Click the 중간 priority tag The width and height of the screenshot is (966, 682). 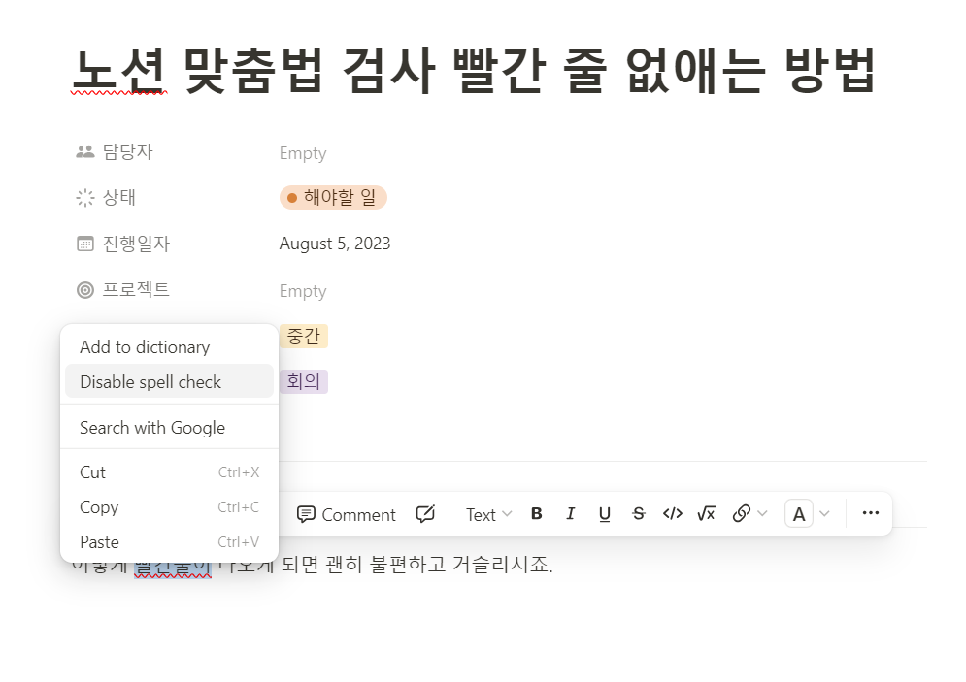click(304, 336)
